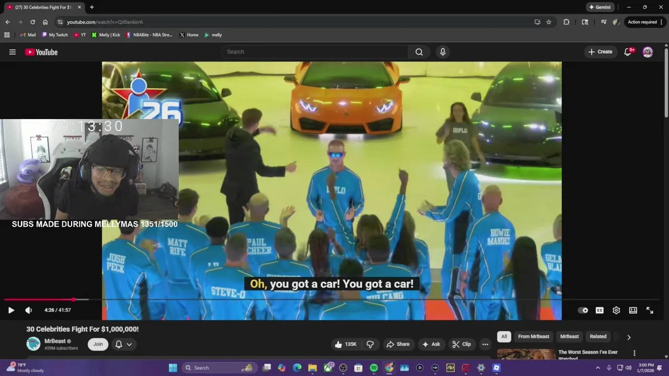Open the YouTube account avatar menu
The image size is (669, 376).
click(x=648, y=52)
